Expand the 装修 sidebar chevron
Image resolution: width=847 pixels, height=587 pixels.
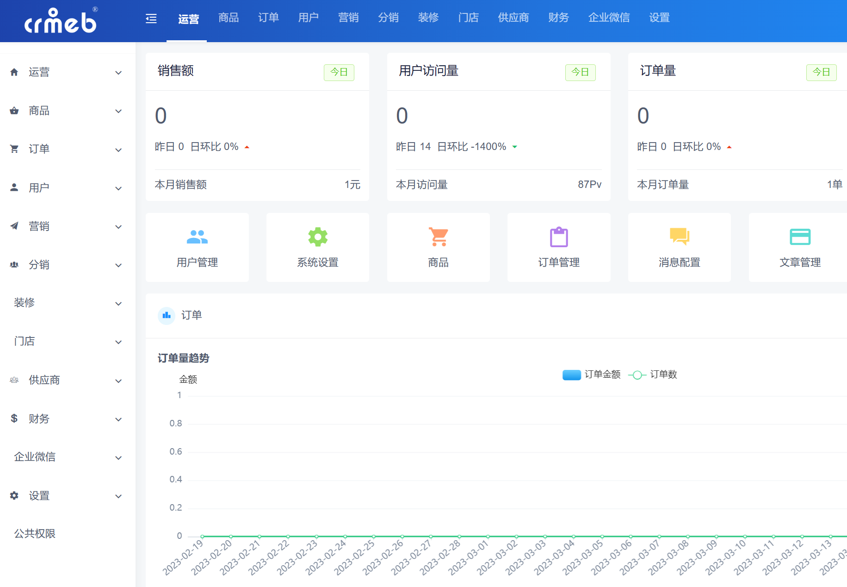pos(118,304)
